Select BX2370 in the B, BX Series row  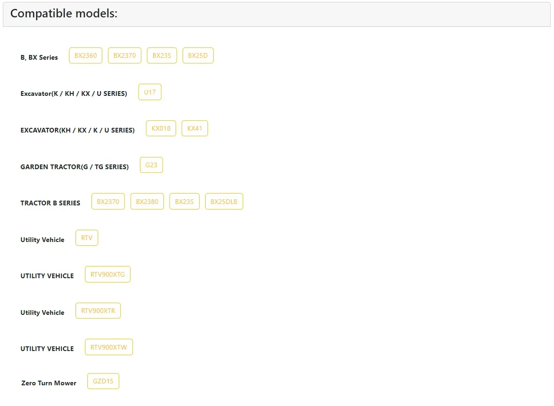[124, 55]
